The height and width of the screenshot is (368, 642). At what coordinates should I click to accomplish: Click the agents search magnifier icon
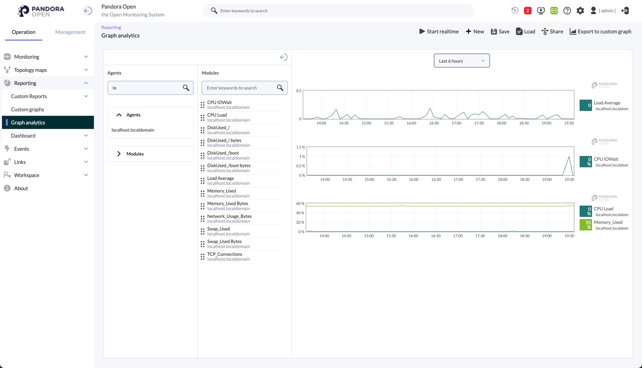tap(186, 88)
